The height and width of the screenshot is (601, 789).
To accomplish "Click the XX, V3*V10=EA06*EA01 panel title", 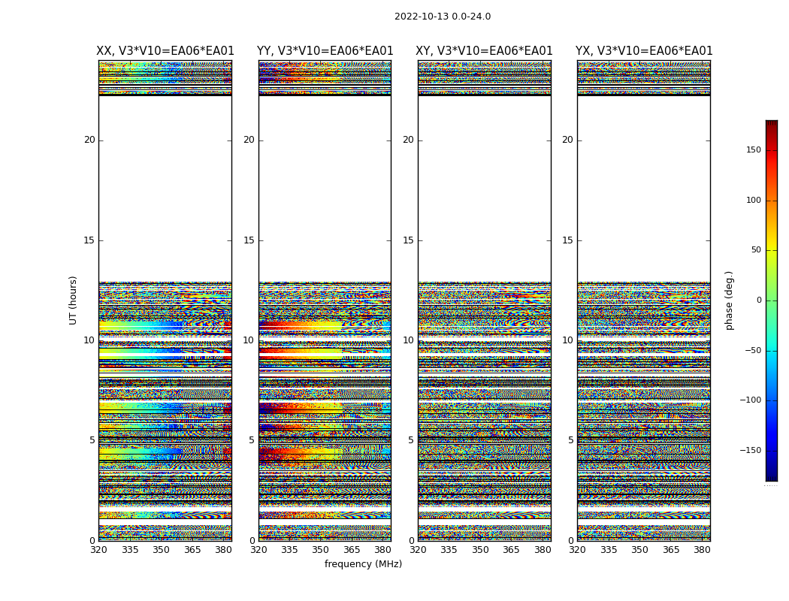I will click(x=165, y=51).
